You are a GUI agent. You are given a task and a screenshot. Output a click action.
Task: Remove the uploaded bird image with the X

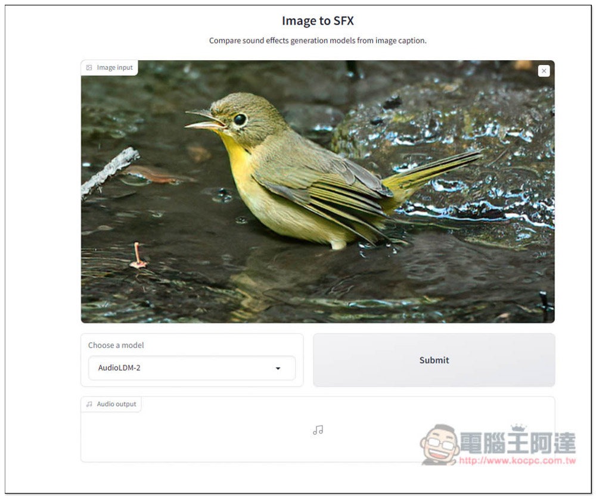tap(544, 71)
